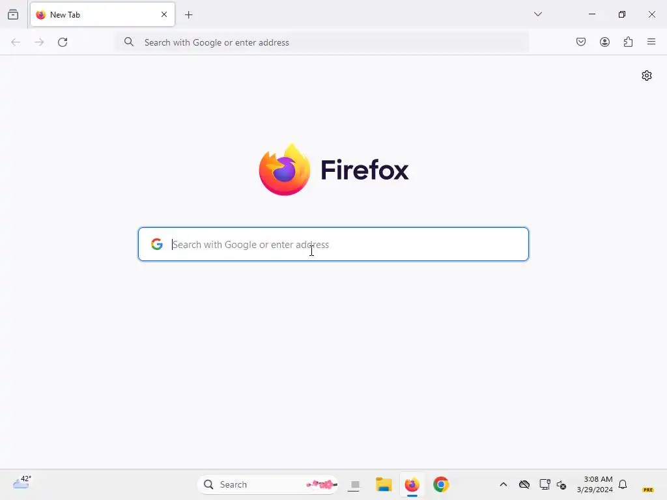Personalize new tab with gear icon
This screenshot has height=500, width=667.
[647, 76]
